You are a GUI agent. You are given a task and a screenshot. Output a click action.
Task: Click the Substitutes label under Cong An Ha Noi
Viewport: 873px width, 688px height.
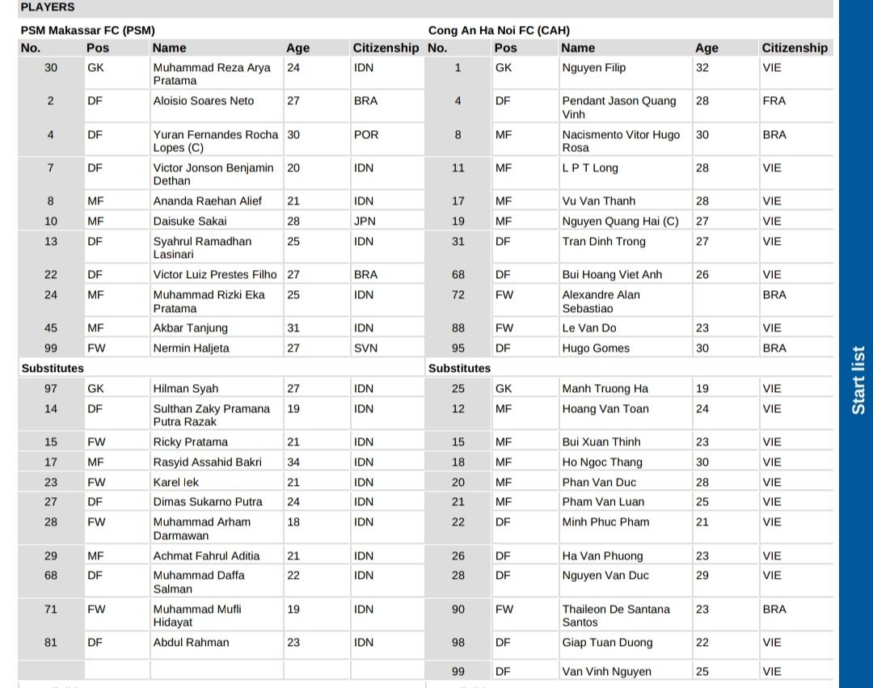point(459,369)
